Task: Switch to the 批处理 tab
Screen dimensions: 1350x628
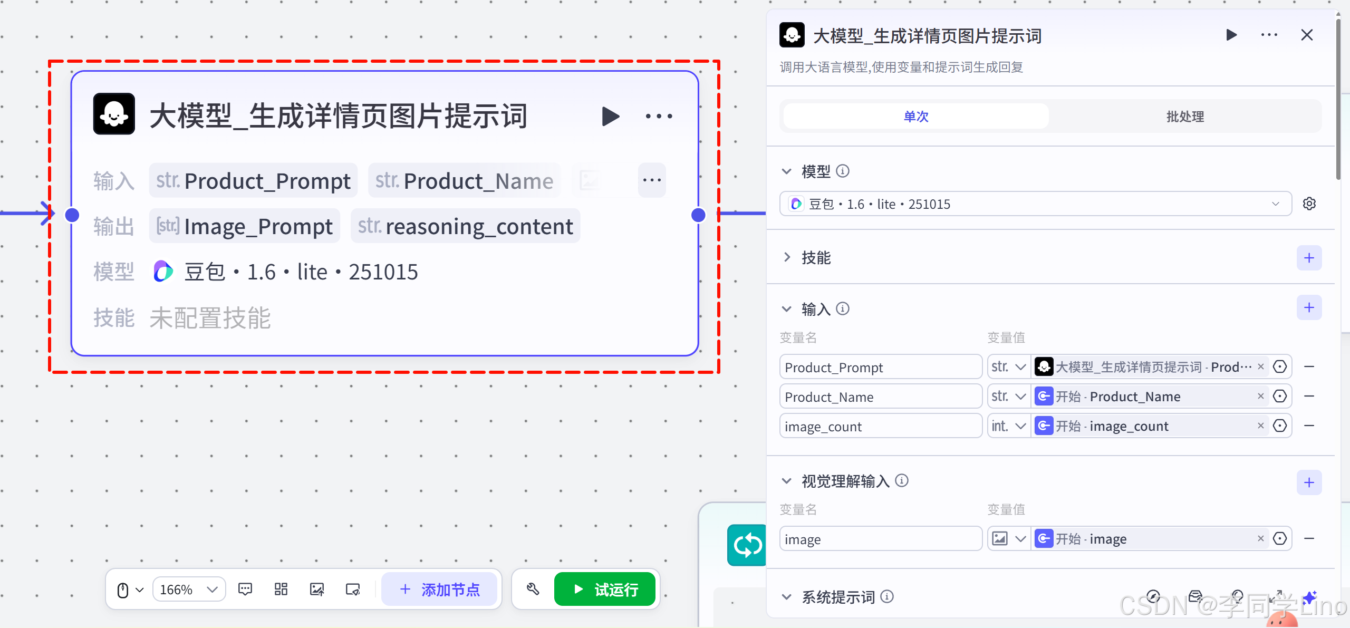Action: coord(1184,117)
